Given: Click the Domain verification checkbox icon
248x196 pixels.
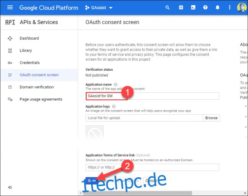Looking at the screenshot, I should [10, 87].
